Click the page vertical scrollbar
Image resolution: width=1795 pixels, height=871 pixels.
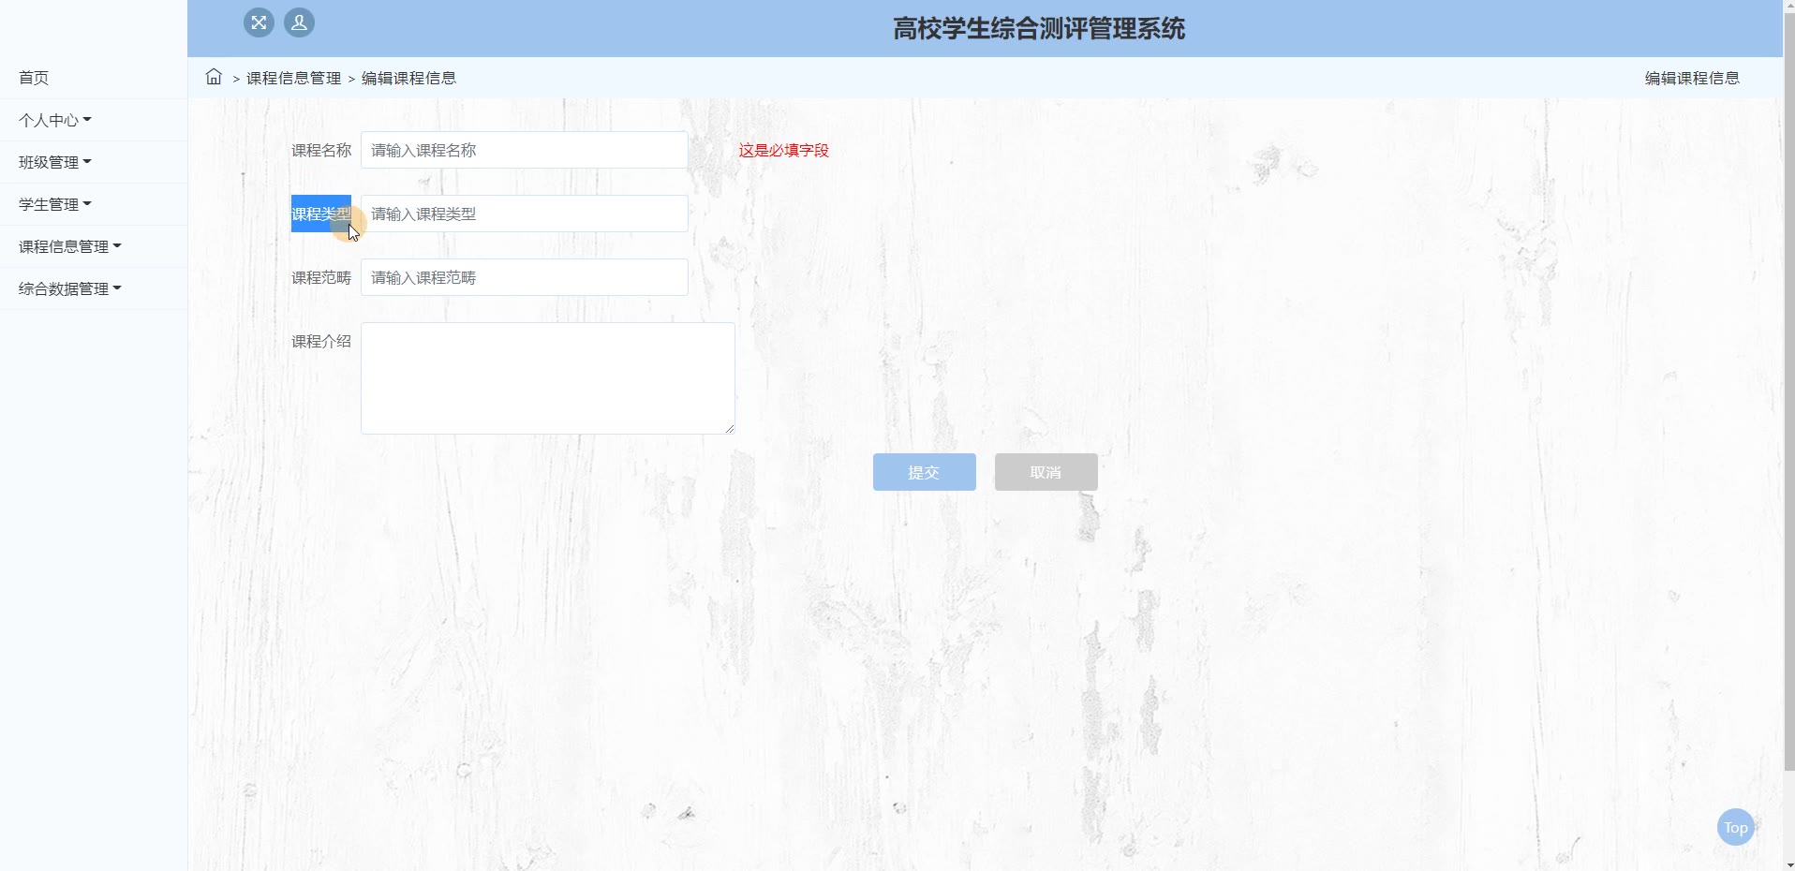tap(1788, 393)
